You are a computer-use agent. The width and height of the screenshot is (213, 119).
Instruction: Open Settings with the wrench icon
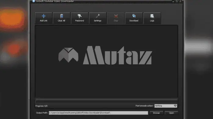[x=98, y=18]
